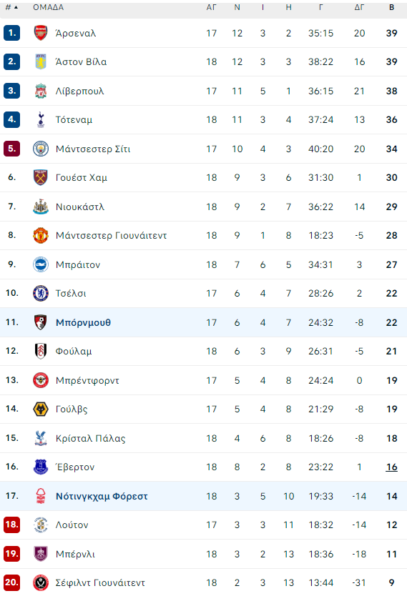Click Everton's underlined 16 points value
This screenshot has height=596, width=407.
[391, 467]
